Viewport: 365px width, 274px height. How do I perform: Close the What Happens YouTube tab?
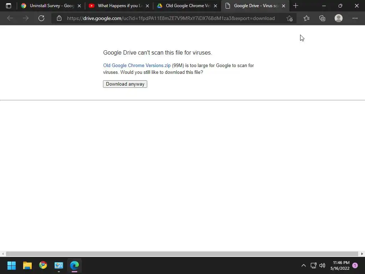[147, 6]
